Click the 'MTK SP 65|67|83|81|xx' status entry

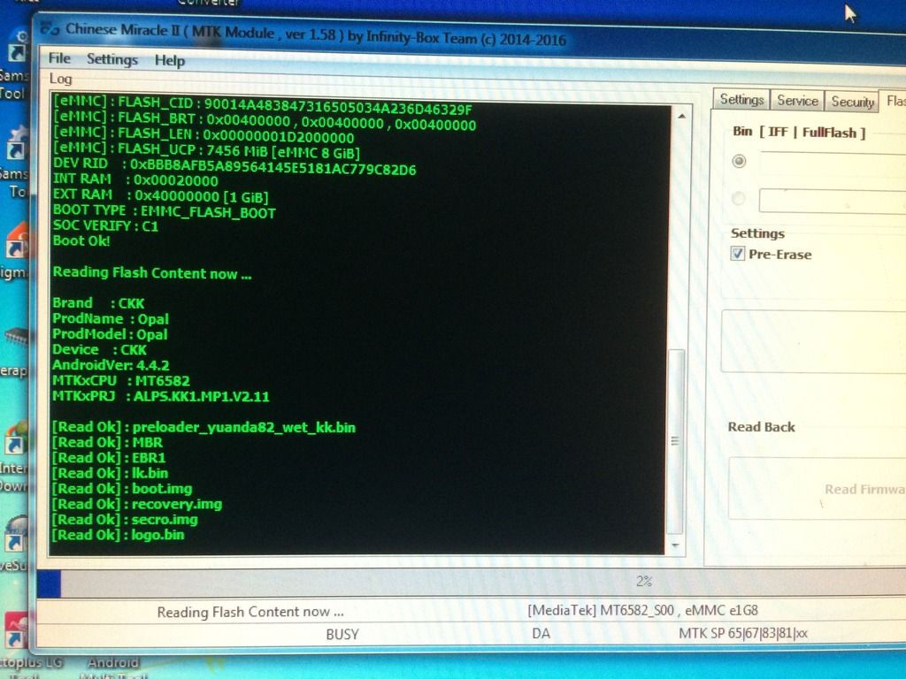tap(743, 633)
